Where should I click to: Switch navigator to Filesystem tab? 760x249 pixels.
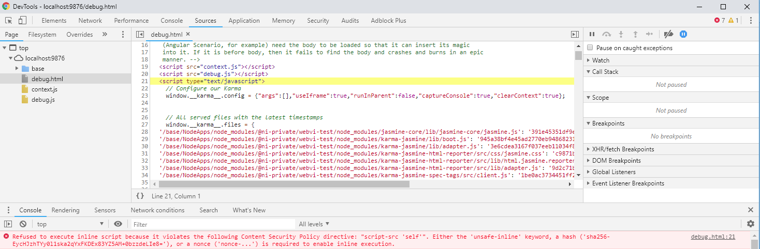click(42, 35)
